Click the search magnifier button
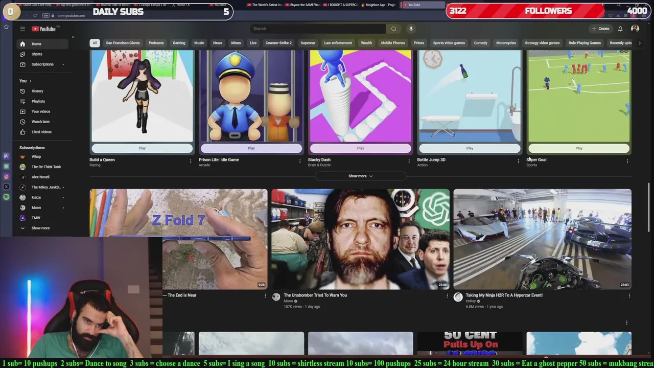Screen dimensions: 654x368 (x=393, y=29)
